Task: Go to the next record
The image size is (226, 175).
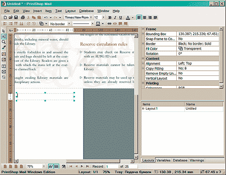Action: coord(82,166)
